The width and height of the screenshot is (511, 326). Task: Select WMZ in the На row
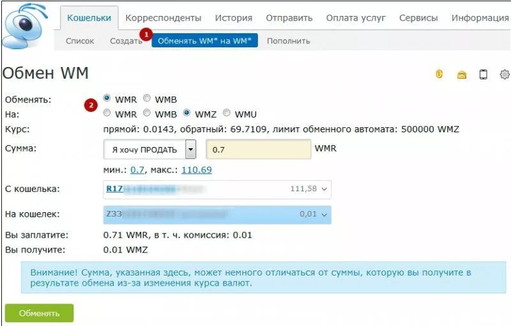pyautogui.click(x=187, y=113)
